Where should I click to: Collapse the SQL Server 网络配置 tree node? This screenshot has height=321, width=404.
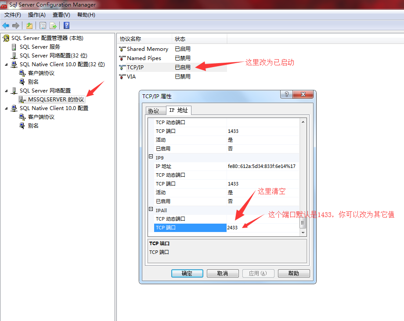click(x=7, y=91)
